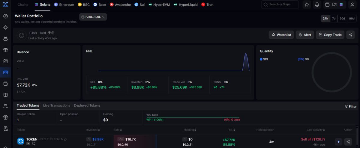The width and height of the screenshot is (360, 148).
Task: Select the 24h time range
Action: click(x=325, y=18)
